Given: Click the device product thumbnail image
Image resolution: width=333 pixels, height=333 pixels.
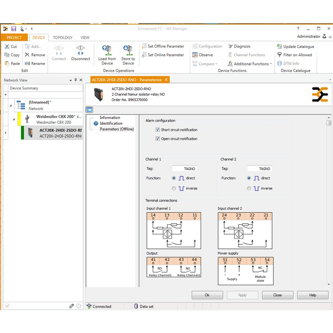Looking at the screenshot, I should [99, 94].
